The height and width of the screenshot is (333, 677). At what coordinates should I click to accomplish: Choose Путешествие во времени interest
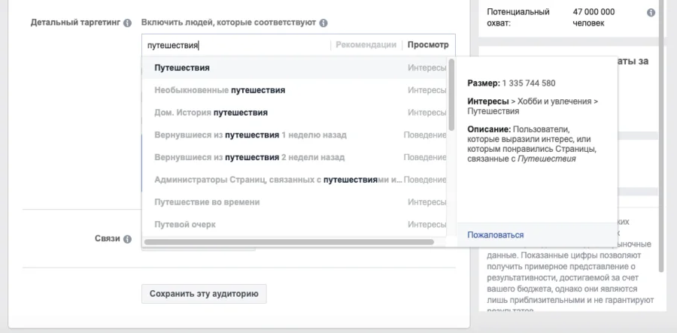tap(207, 202)
